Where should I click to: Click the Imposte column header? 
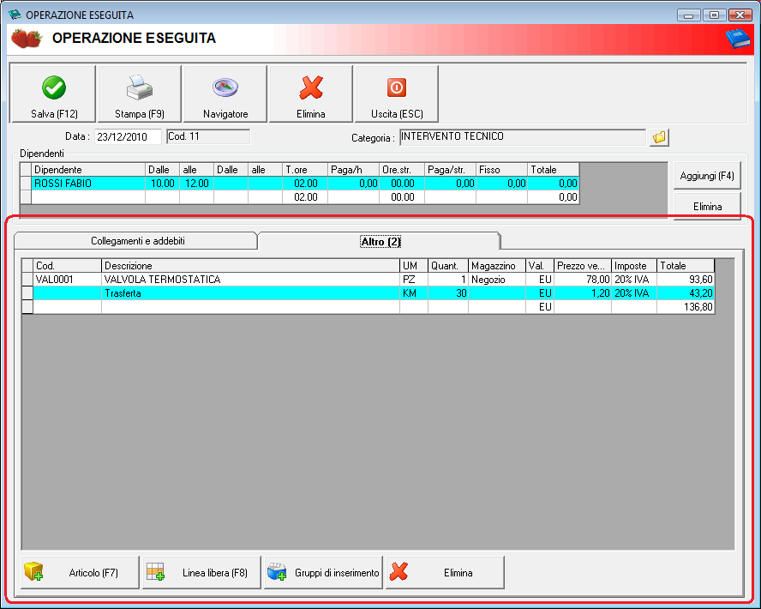click(x=634, y=266)
